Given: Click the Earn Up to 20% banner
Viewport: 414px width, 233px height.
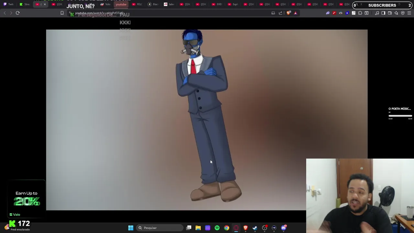Looking at the screenshot, I should (x=27, y=199).
